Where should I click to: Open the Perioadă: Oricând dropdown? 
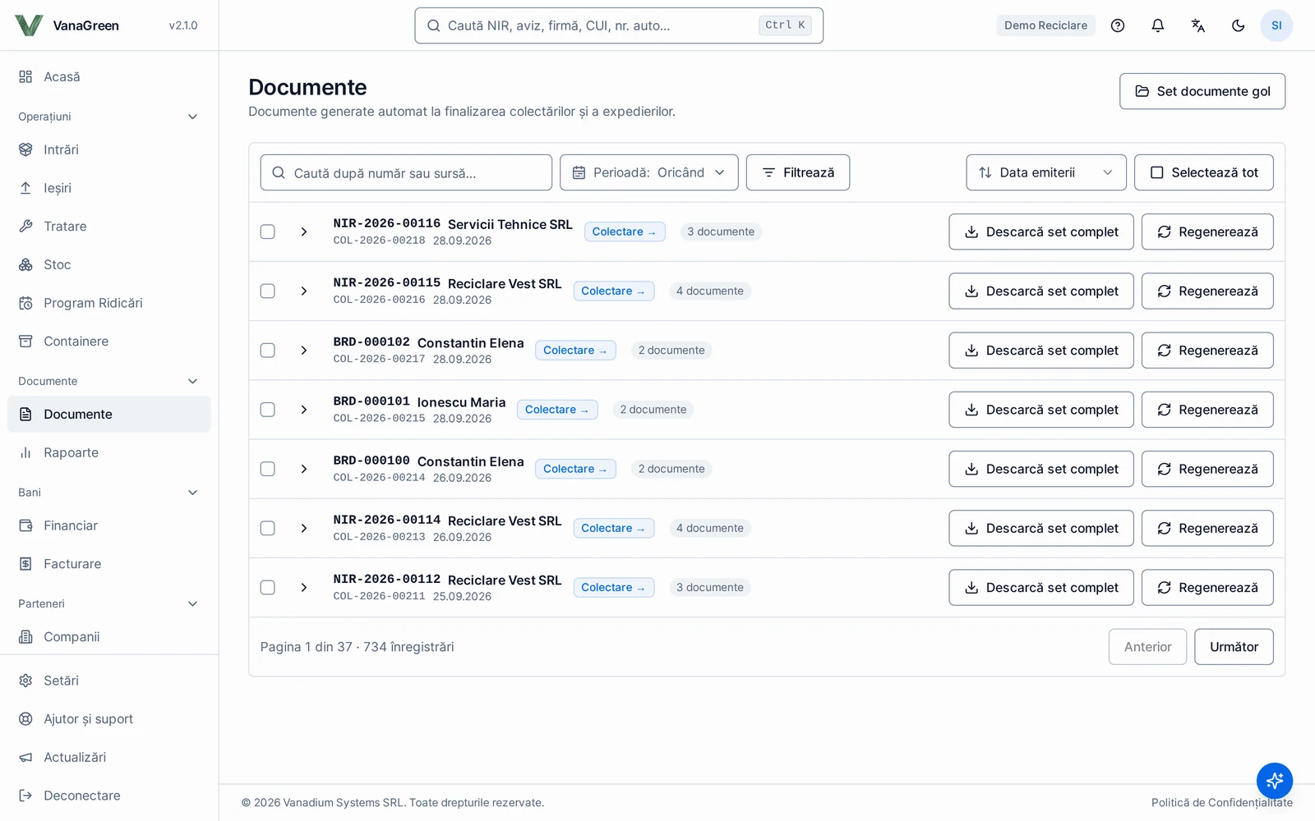pyautogui.click(x=649, y=172)
